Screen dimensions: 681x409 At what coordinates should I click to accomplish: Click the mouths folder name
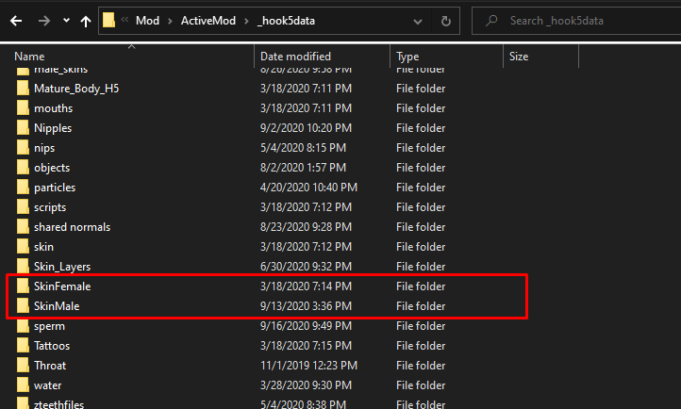pyautogui.click(x=54, y=108)
